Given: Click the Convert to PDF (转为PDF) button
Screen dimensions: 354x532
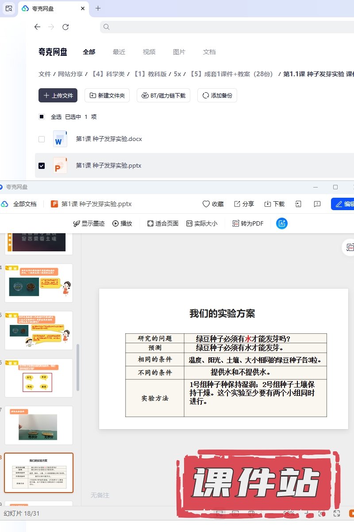Looking at the screenshot, I should (248, 223).
